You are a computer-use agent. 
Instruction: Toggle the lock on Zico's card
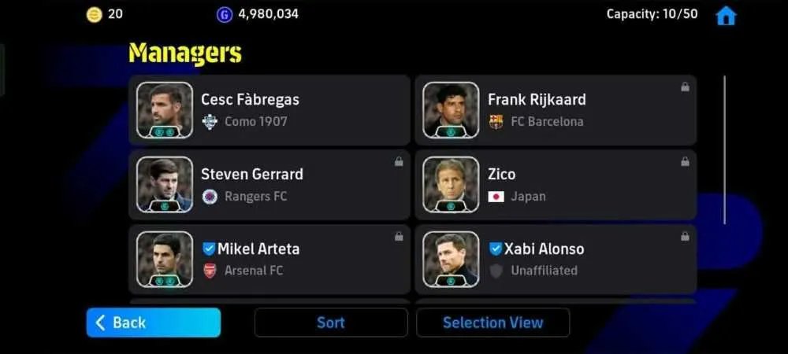coord(685,161)
